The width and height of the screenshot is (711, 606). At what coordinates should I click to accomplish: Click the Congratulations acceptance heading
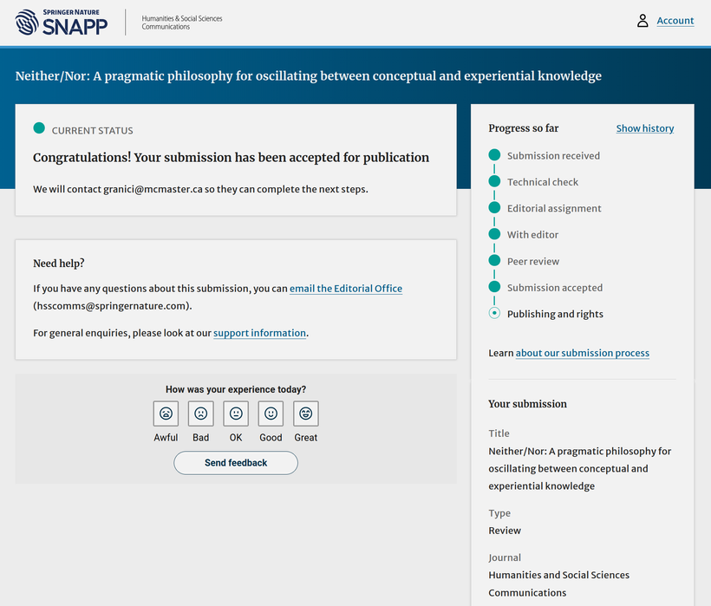coord(232,157)
